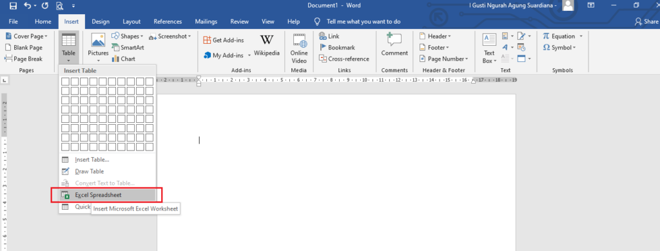Collapse the Table dropdown button
This screenshot has width=660, height=251.
(68, 48)
